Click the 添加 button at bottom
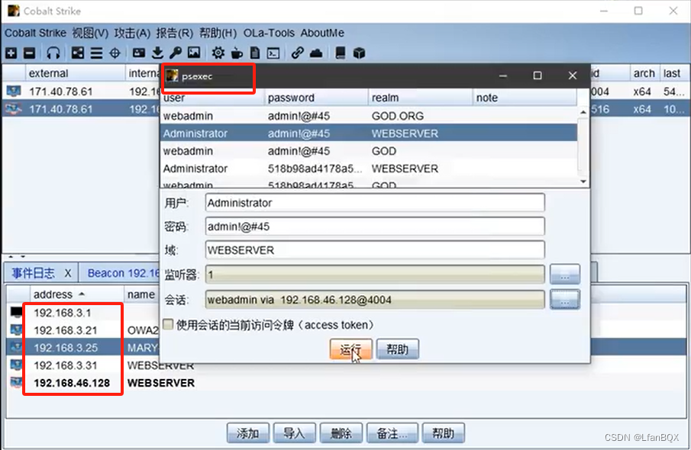Viewport: 691px width, 450px height. pyautogui.click(x=248, y=433)
